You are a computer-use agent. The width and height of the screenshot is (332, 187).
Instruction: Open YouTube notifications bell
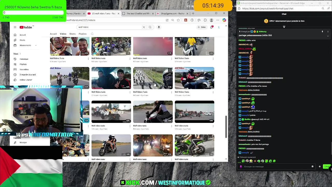pos(212,27)
